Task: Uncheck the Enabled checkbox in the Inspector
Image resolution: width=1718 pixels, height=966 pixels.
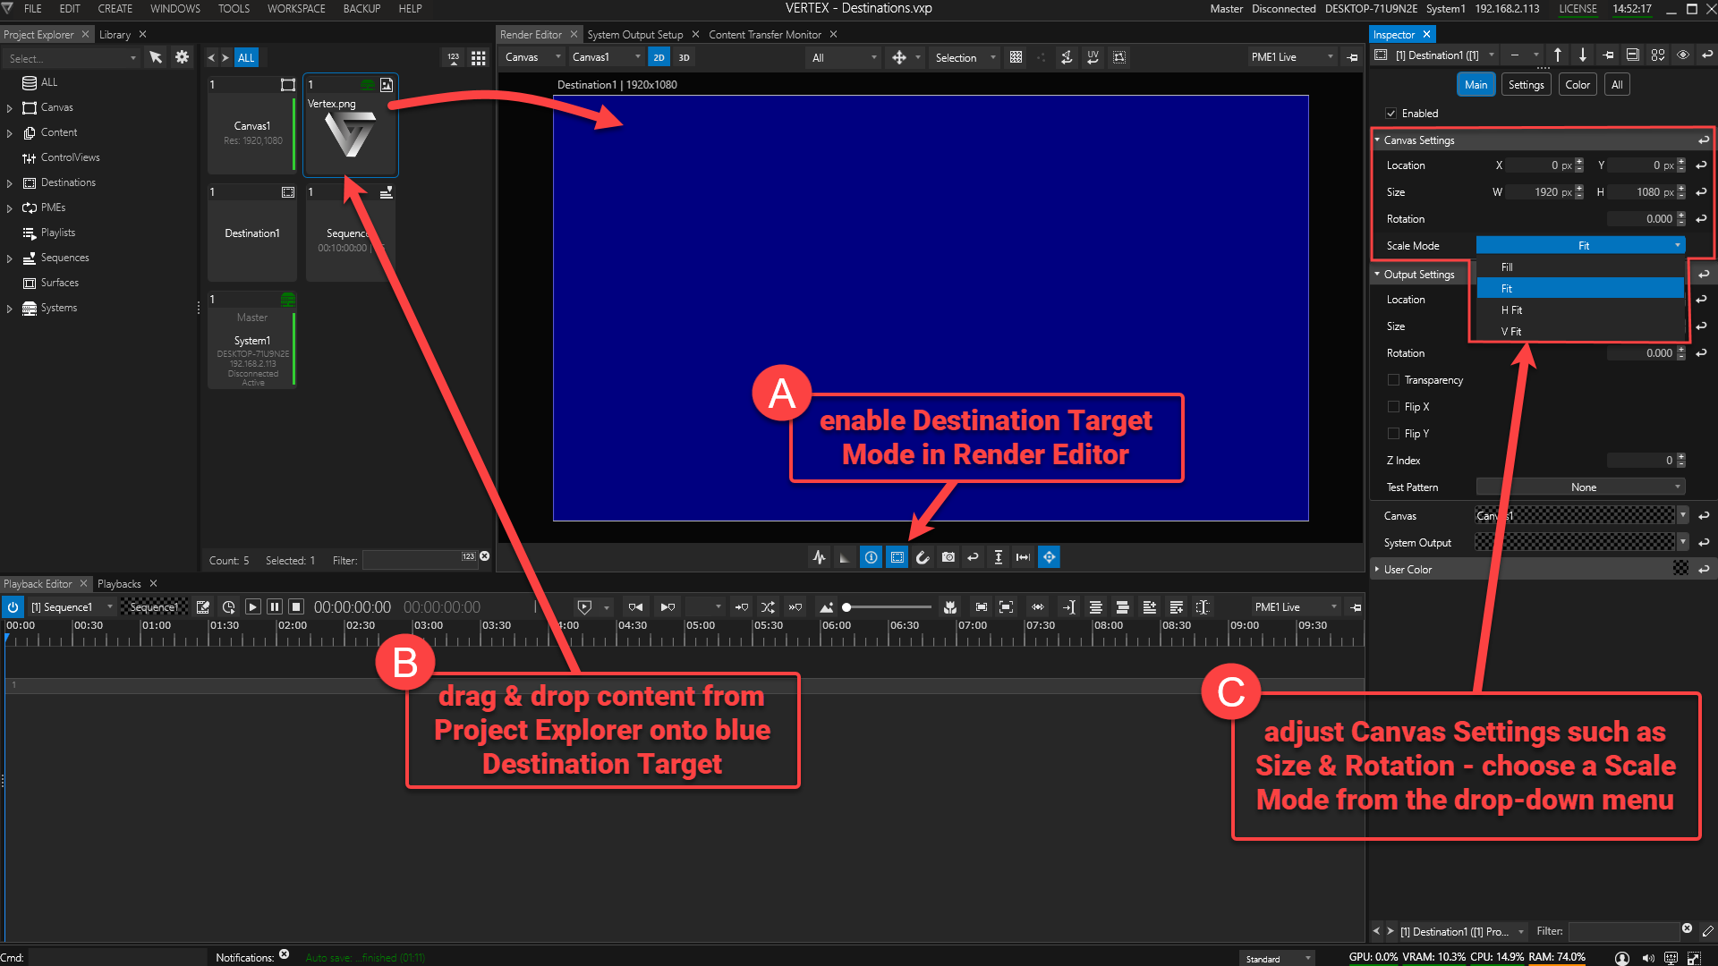Action: coord(1392,113)
